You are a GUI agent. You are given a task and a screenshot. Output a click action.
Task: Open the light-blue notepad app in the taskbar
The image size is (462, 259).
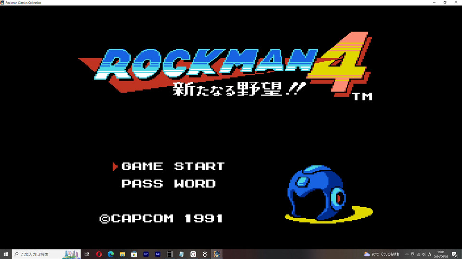click(181, 254)
